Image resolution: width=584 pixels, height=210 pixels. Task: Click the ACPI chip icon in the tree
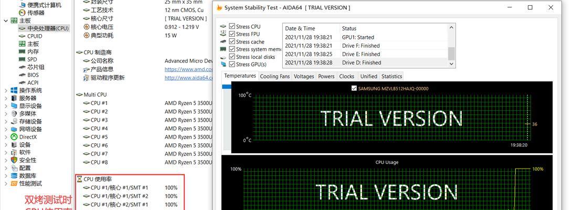point(22,82)
